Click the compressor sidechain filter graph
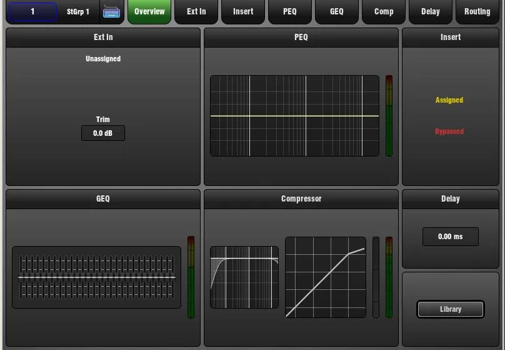The image size is (505, 350). 244,277
